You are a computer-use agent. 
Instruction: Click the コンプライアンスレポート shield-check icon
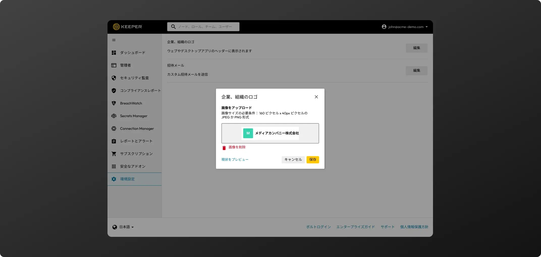point(114,90)
